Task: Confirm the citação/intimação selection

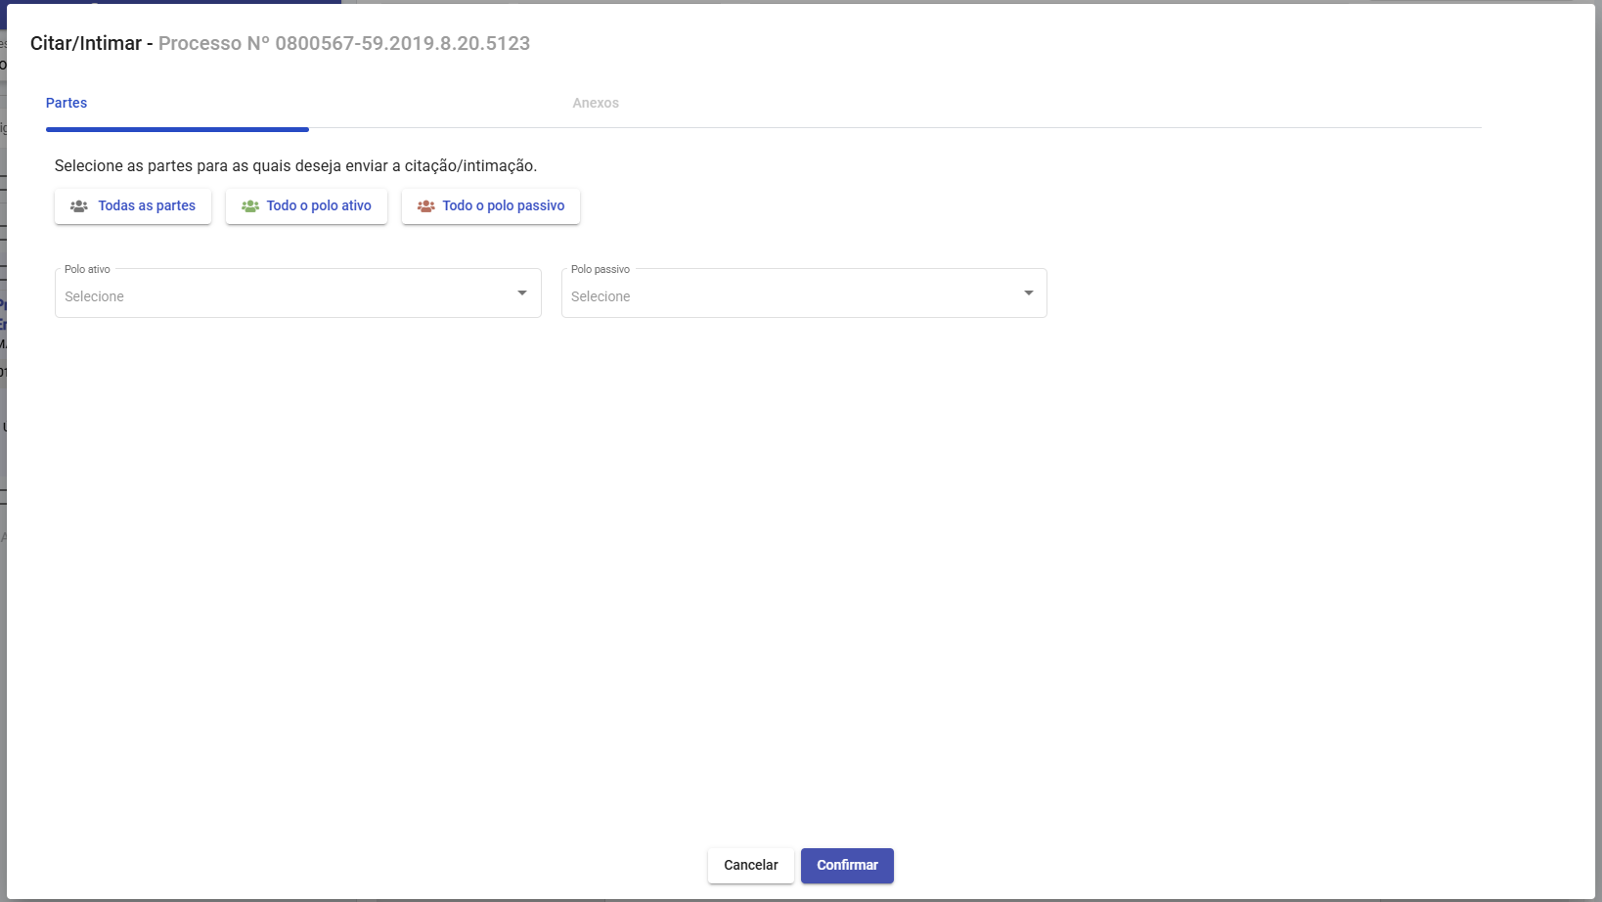Action: [x=847, y=866]
